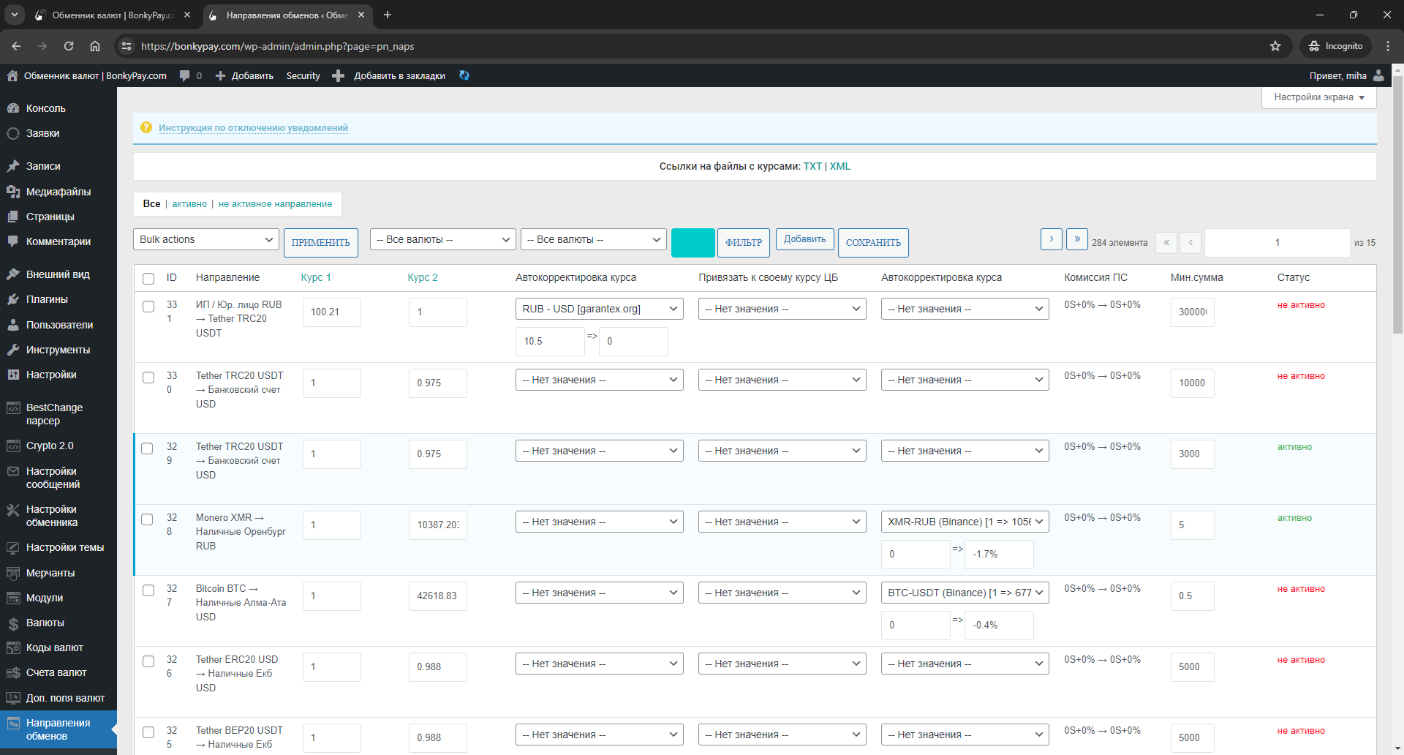1404x755 pixels.
Task: Click the comments bubble in admin bar
Action: click(185, 75)
